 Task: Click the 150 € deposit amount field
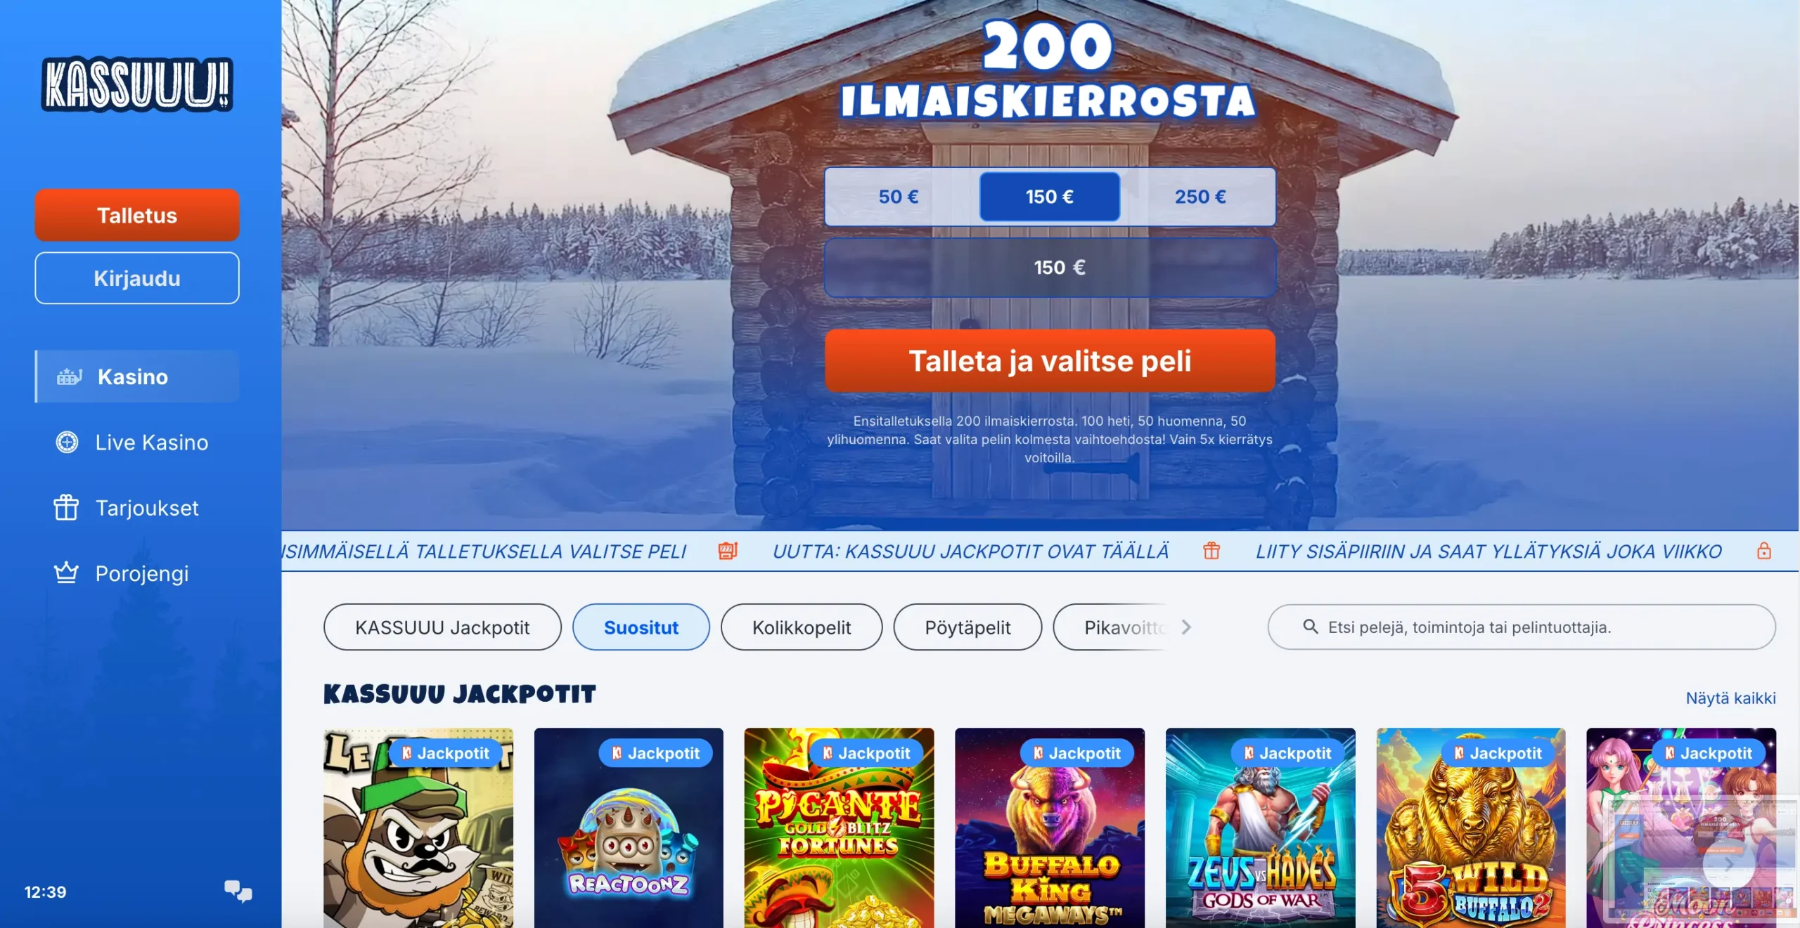pyautogui.click(x=1050, y=267)
